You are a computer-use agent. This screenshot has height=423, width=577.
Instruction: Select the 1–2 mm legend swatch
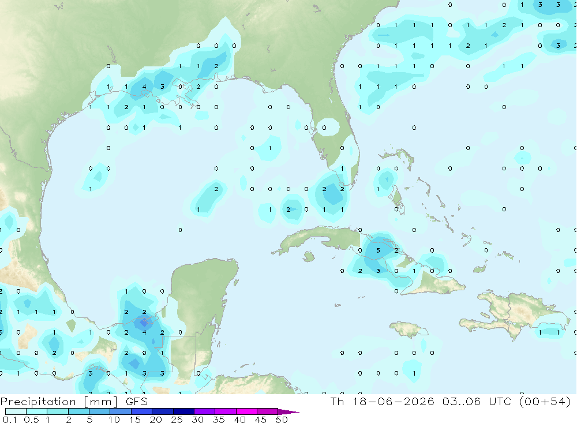pyautogui.click(x=58, y=411)
